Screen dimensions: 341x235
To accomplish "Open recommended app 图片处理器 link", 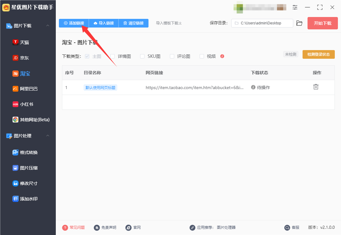I will [x=226, y=227].
